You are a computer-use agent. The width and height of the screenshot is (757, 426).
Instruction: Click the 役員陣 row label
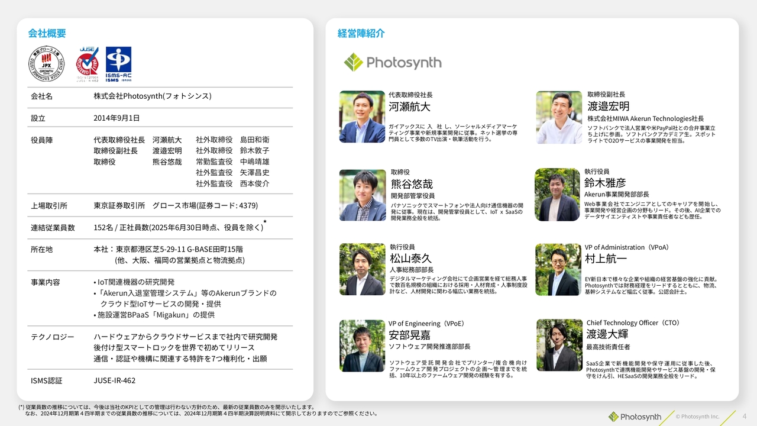click(x=41, y=140)
